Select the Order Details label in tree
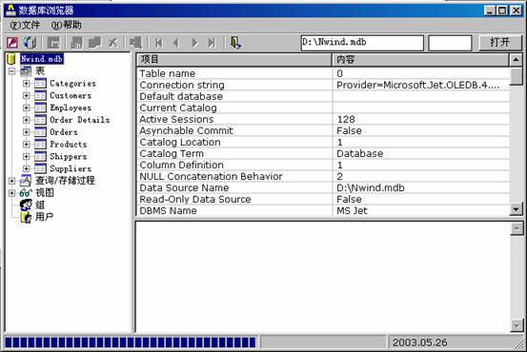The height and width of the screenshot is (352, 527). click(80, 120)
